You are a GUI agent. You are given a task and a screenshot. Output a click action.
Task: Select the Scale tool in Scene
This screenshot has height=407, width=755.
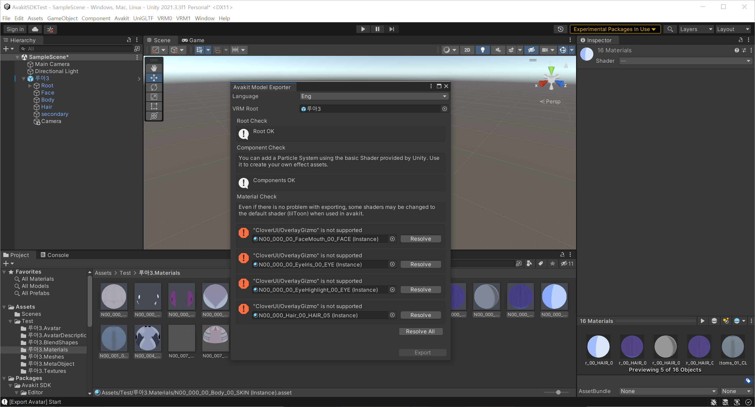point(154,97)
